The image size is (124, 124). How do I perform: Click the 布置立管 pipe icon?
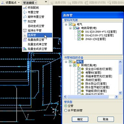click(25, 12)
